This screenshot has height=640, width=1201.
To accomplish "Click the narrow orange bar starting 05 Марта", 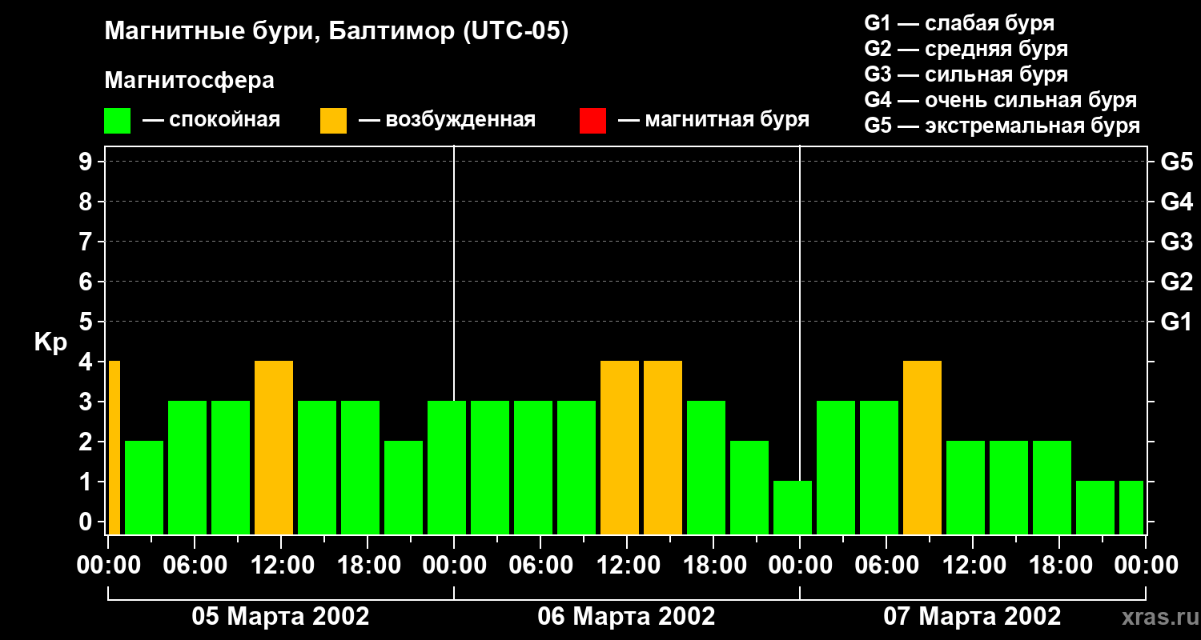I will pyautogui.click(x=114, y=447).
